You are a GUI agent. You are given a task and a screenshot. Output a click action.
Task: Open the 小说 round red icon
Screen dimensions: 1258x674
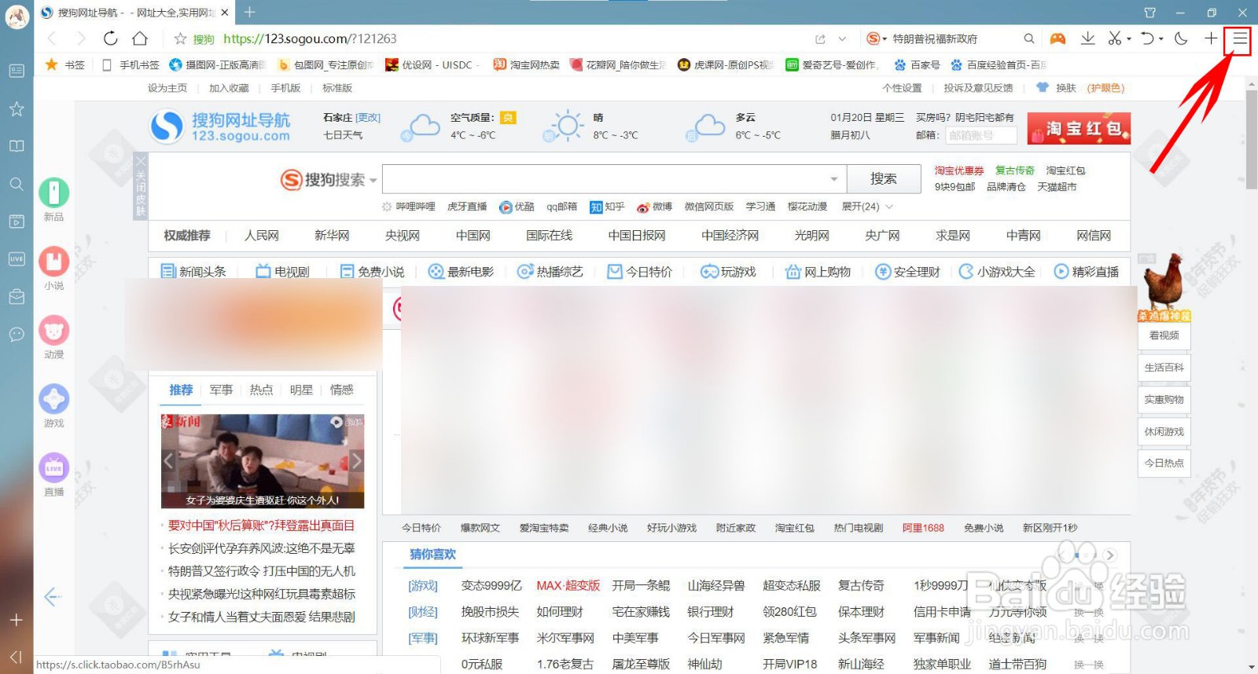(54, 262)
